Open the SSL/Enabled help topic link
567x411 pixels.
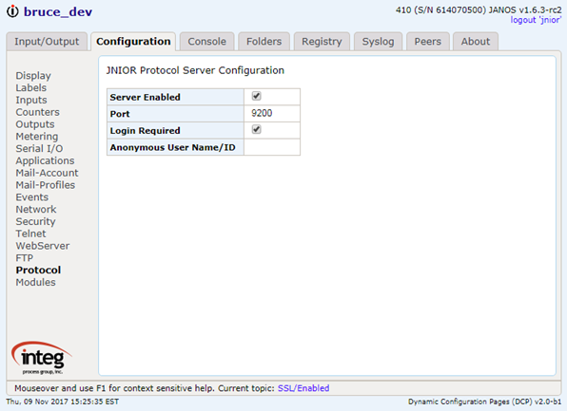click(303, 388)
